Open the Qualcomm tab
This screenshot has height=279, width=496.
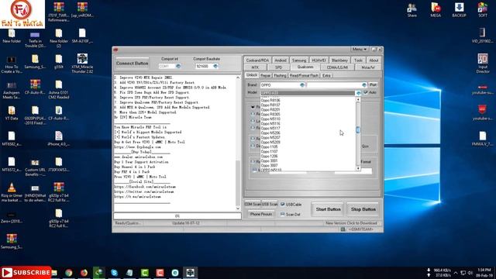coord(305,67)
